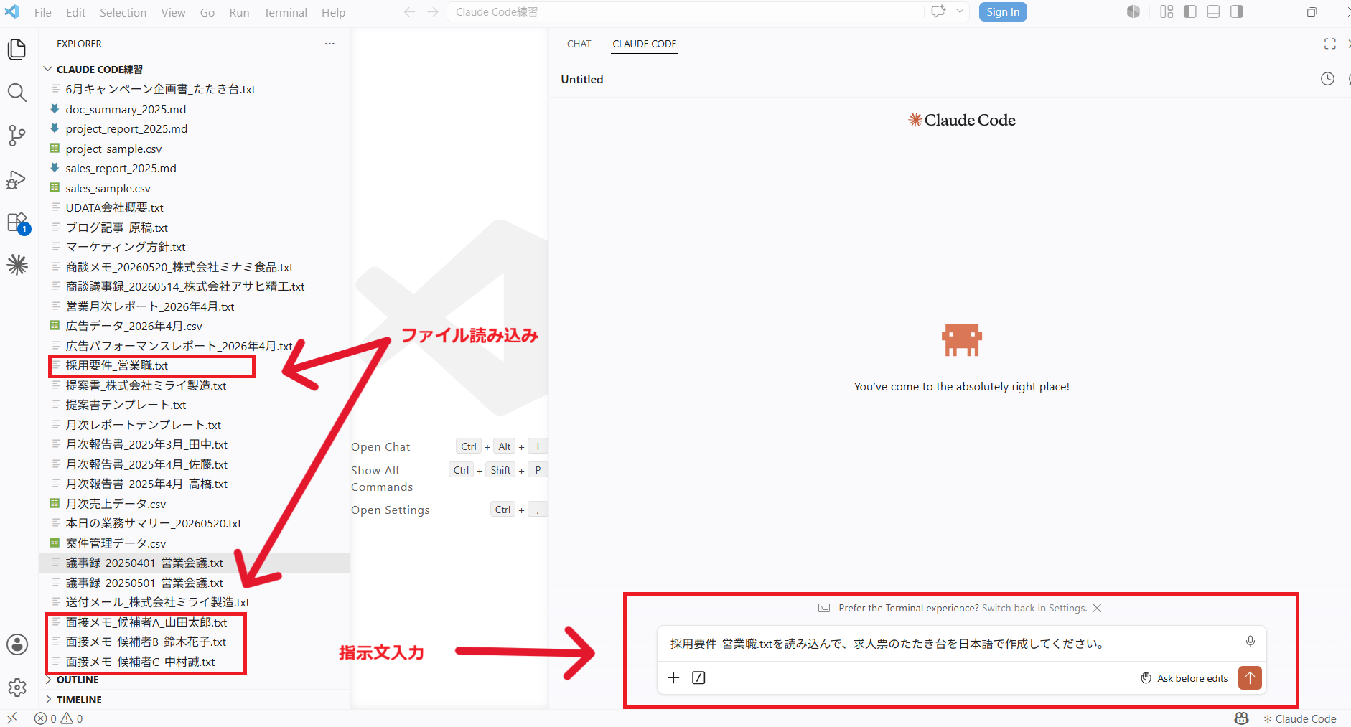Maximize the Claude Code panel
This screenshot has width=1351, height=727.
coord(1330,44)
